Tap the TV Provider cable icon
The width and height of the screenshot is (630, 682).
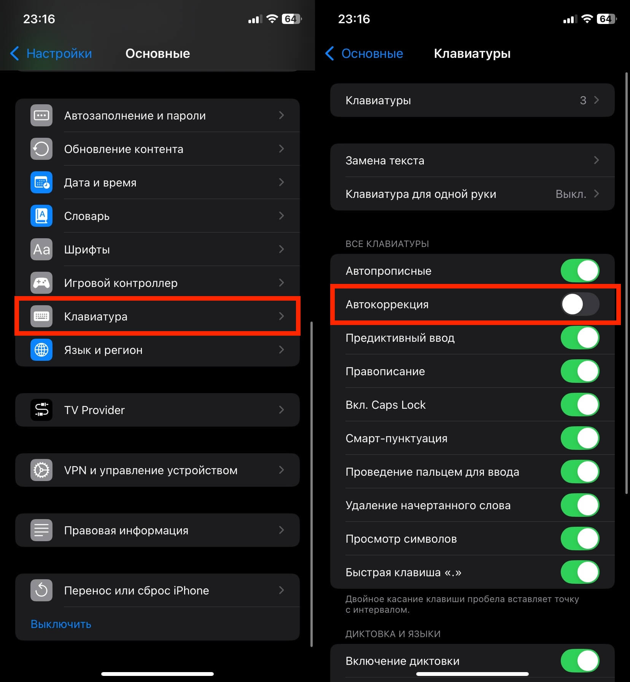[41, 410]
